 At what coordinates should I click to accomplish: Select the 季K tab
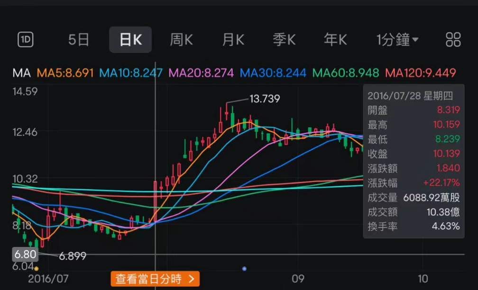click(x=284, y=40)
